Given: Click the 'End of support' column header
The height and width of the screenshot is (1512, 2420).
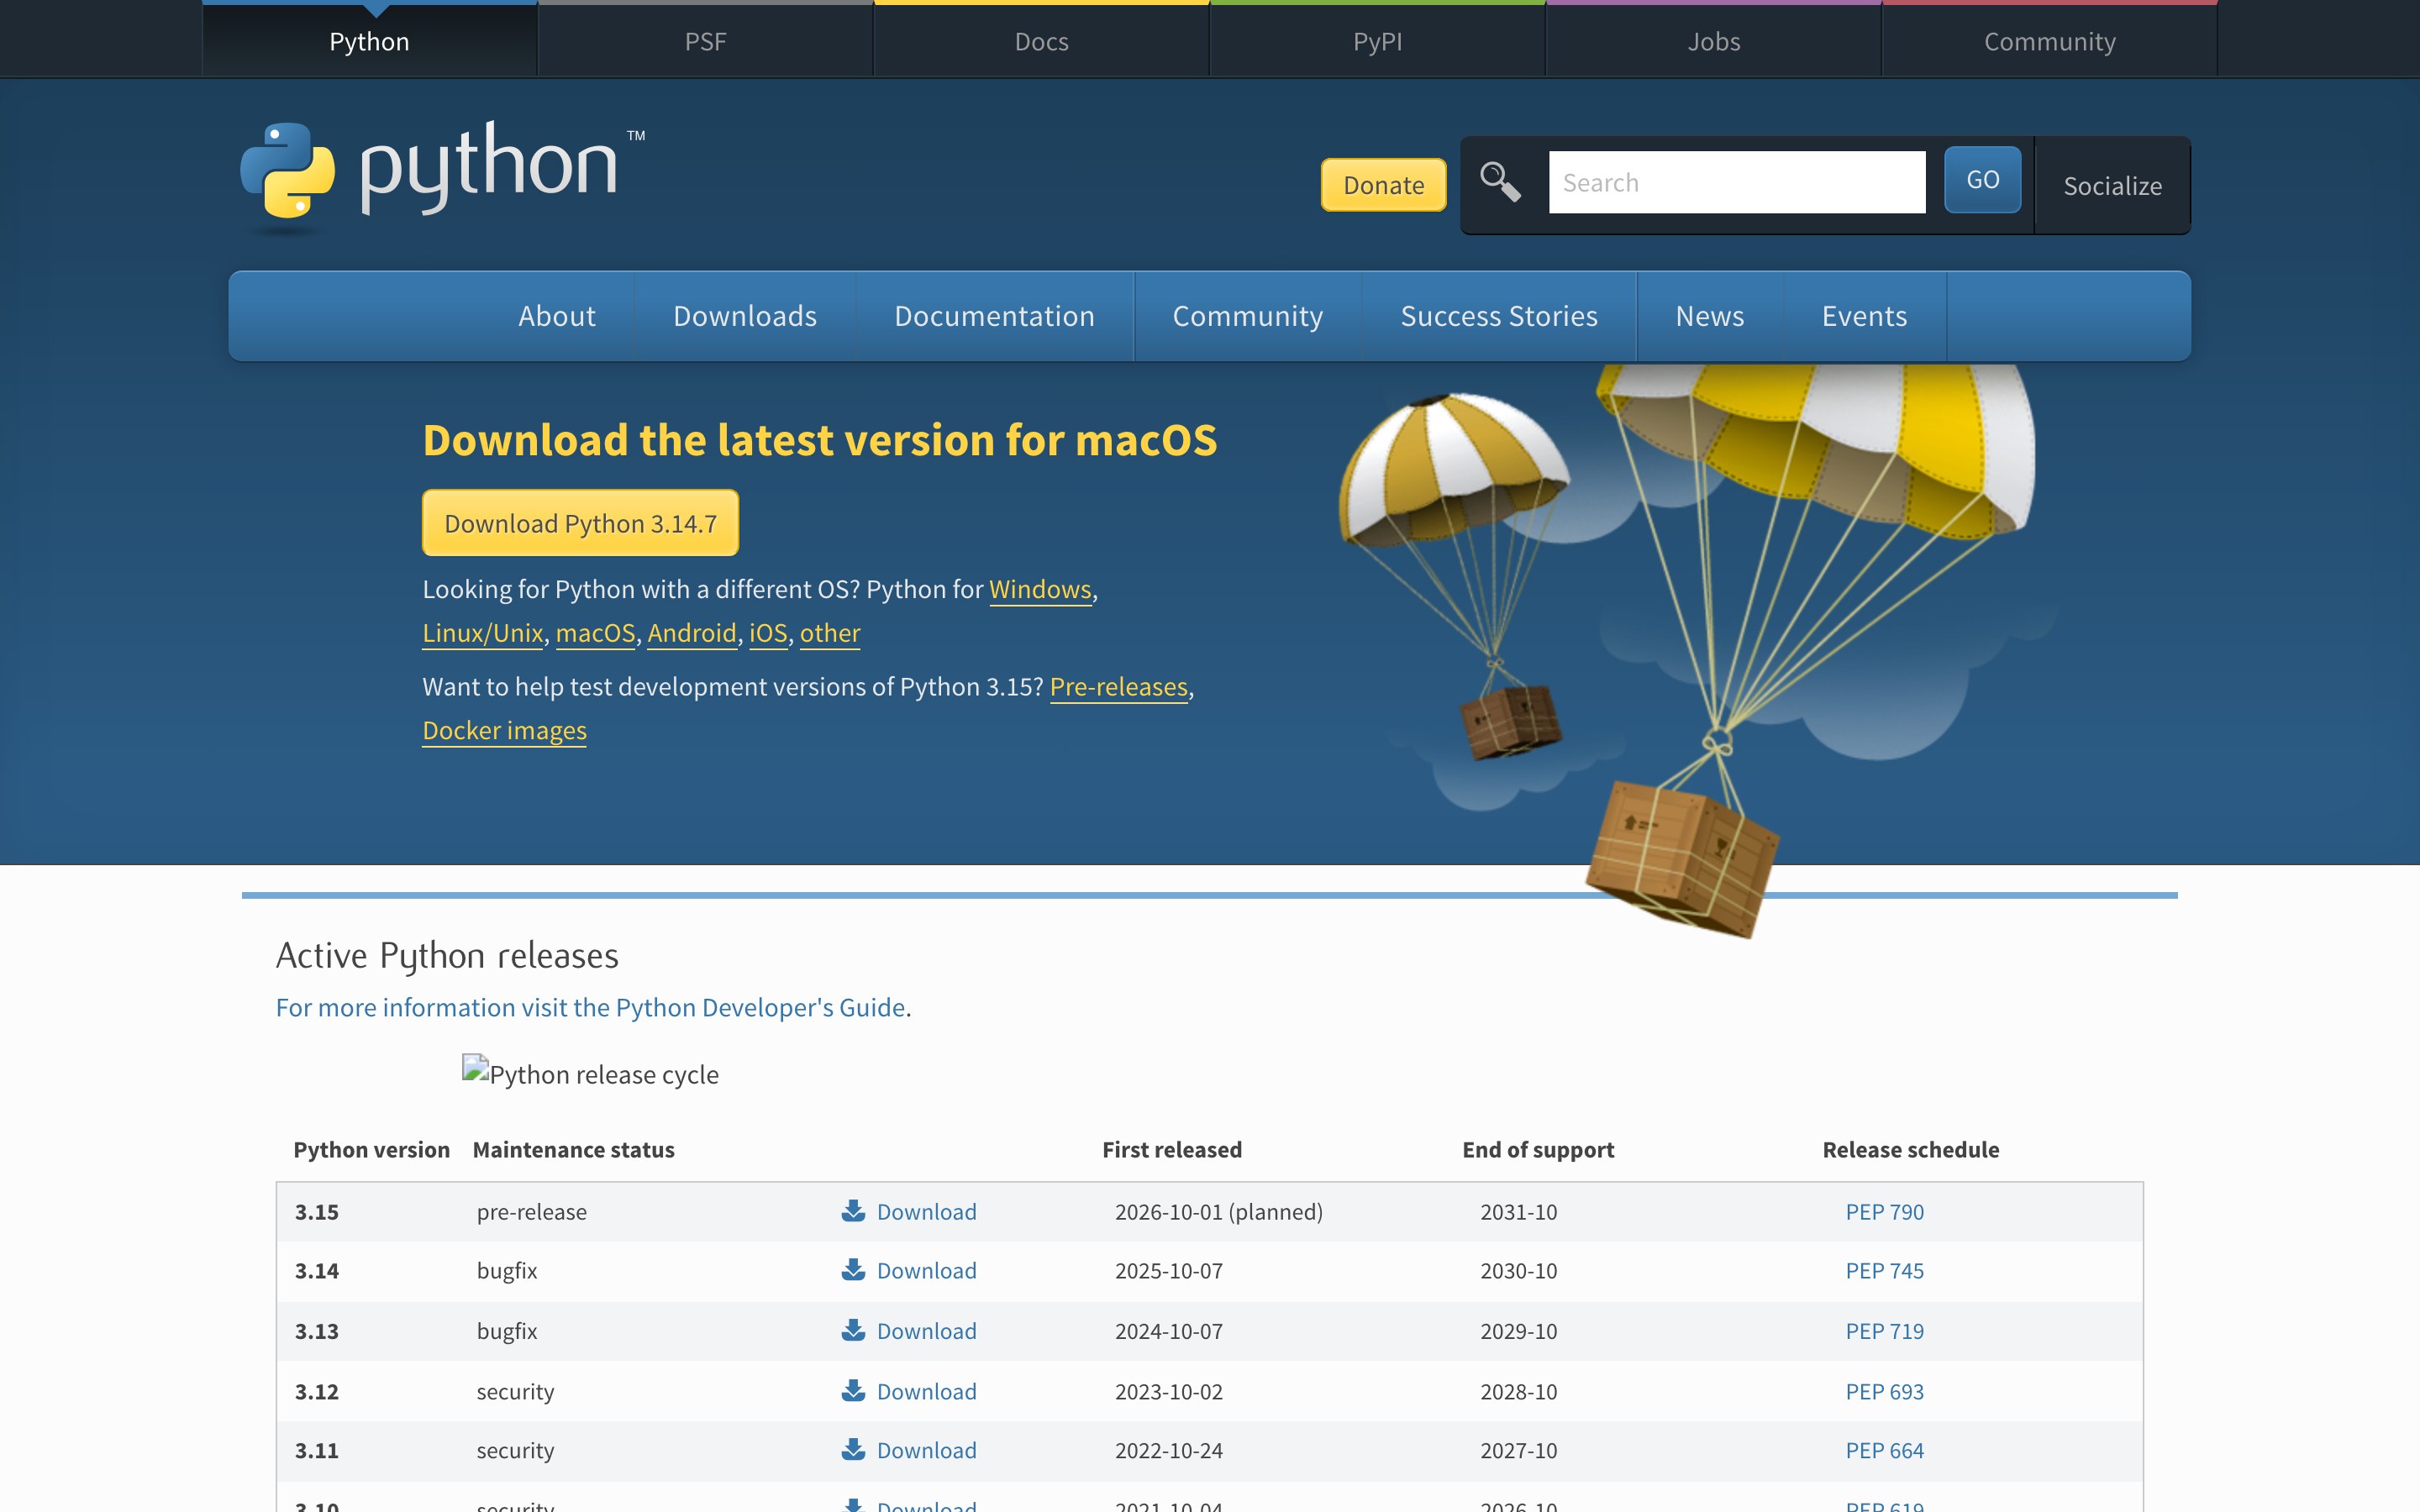Looking at the screenshot, I should click(x=1537, y=1149).
